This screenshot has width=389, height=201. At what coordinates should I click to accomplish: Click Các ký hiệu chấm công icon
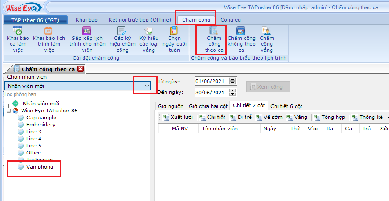coord(122,32)
